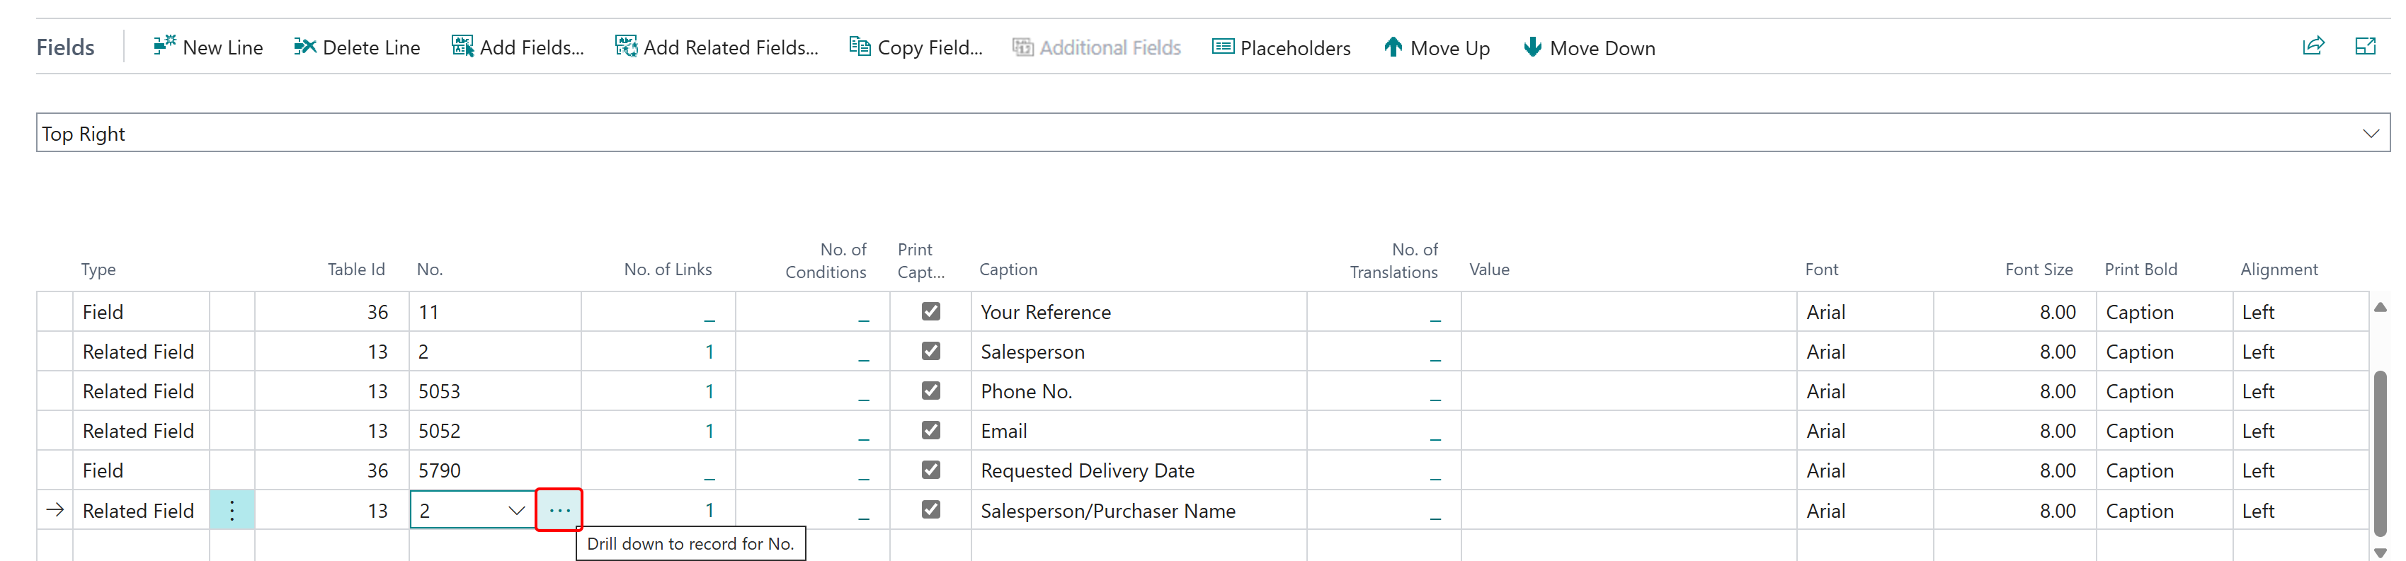Click the share icon at top right
The height and width of the screenshot is (561, 2406).
point(2313,46)
